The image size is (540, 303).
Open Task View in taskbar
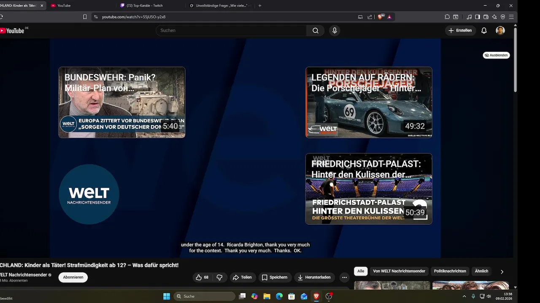(x=243, y=296)
